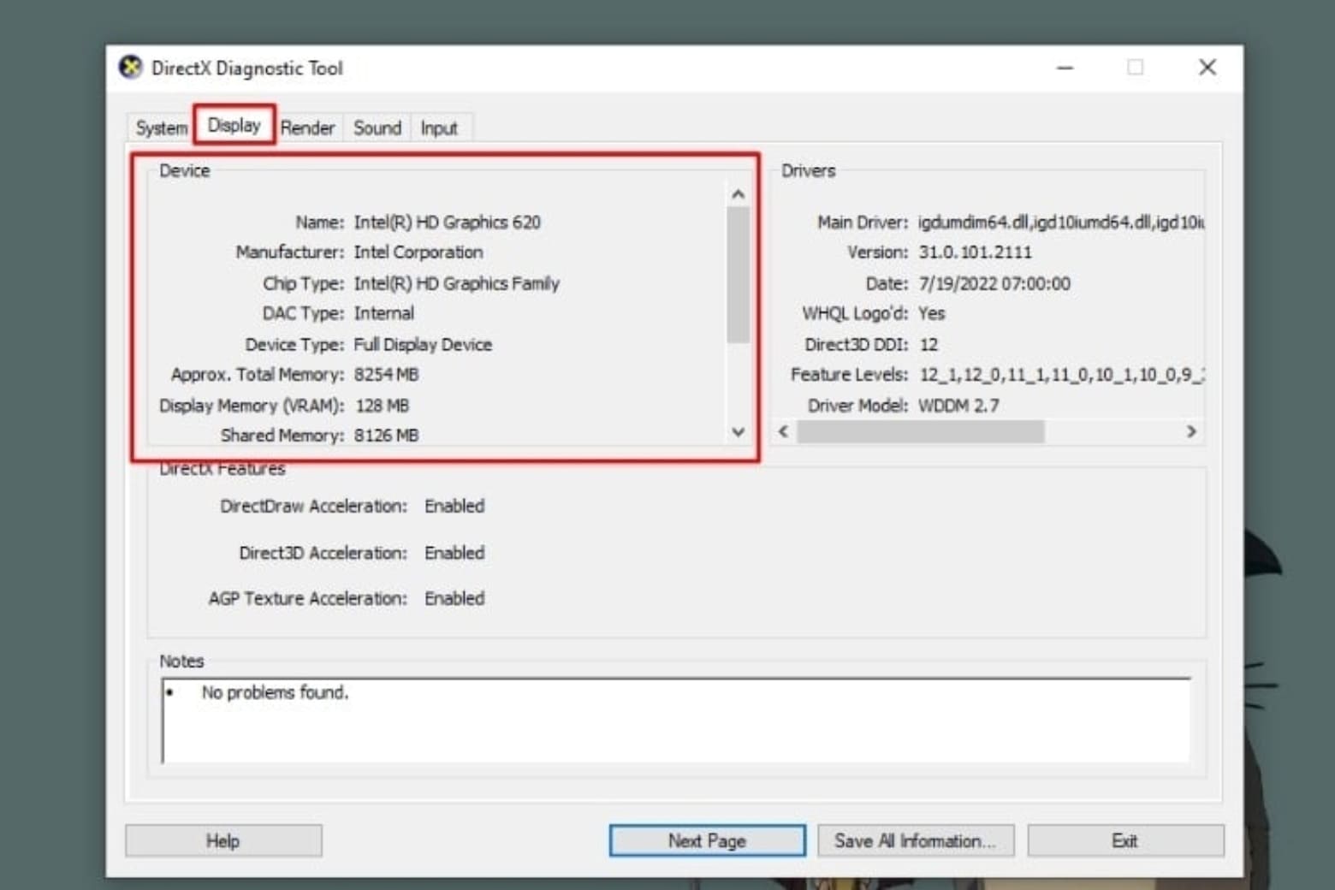Viewport: 1335px width, 890px height.
Task: Click the Drivers panel right scroll arrow
Action: coord(1190,431)
